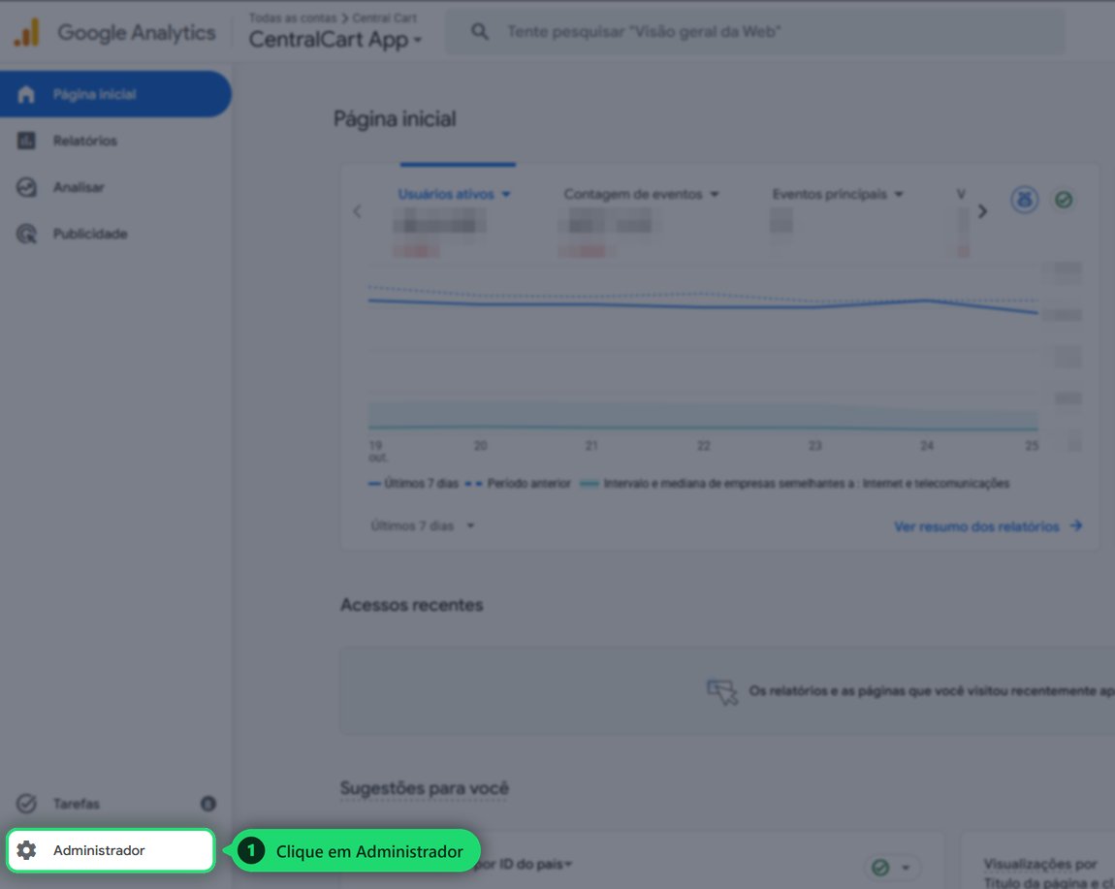Click the Página inicial page heading
1115x889 pixels.
pyautogui.click(x=395, y=119)
